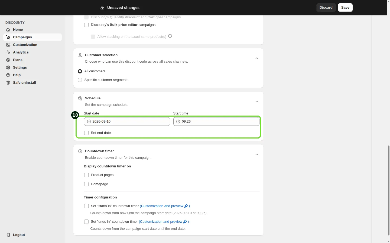Go to Customization in the sidebar

coord(32,45)
